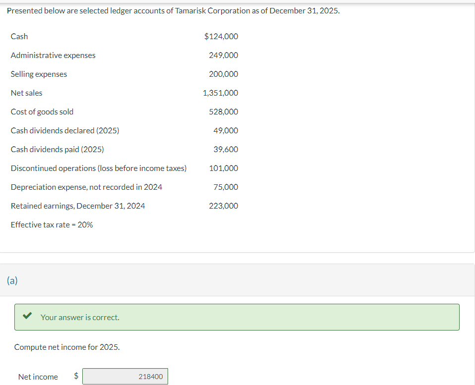Select the Net sales amount 1,351,000

[220, 93]
